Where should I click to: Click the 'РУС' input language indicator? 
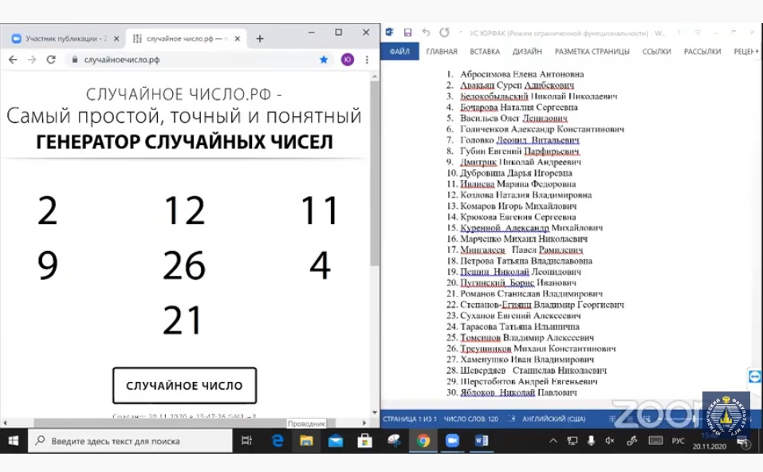point(678,441)
